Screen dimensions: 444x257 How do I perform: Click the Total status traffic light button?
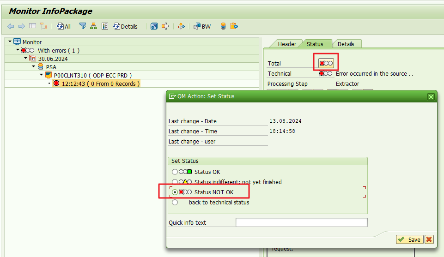pos(326,63)
